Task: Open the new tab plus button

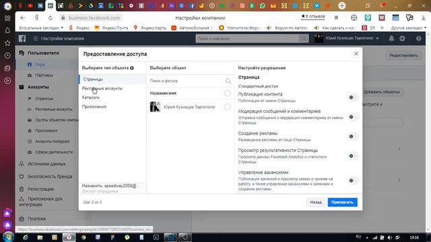Action: 342,5
